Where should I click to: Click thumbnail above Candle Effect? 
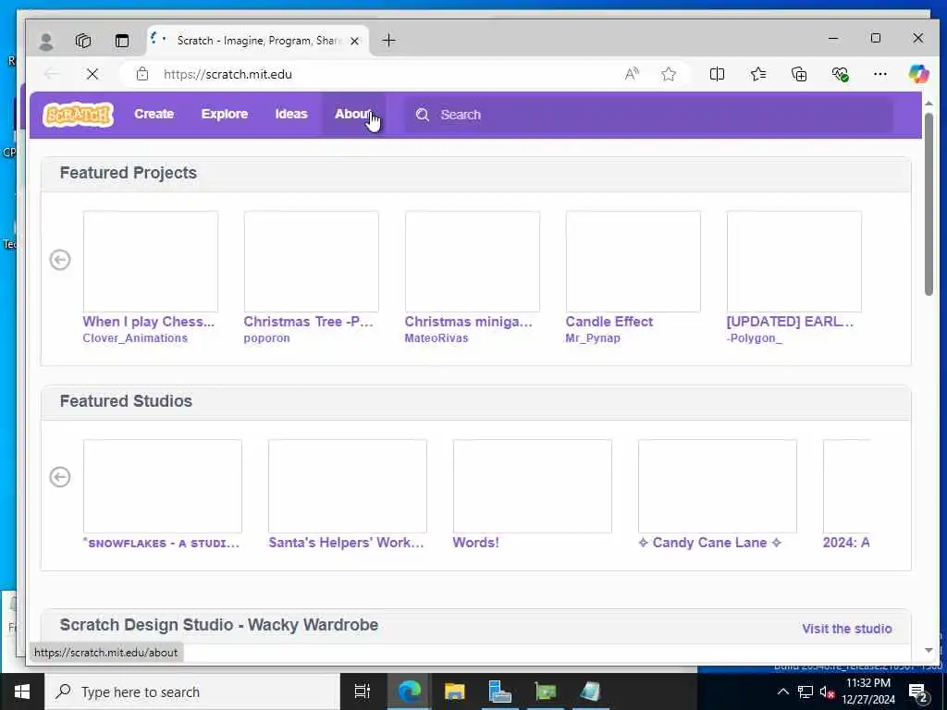coord(633,262)
